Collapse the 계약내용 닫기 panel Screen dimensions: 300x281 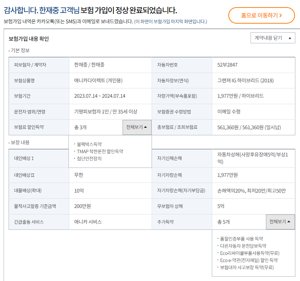coord(272,38)
